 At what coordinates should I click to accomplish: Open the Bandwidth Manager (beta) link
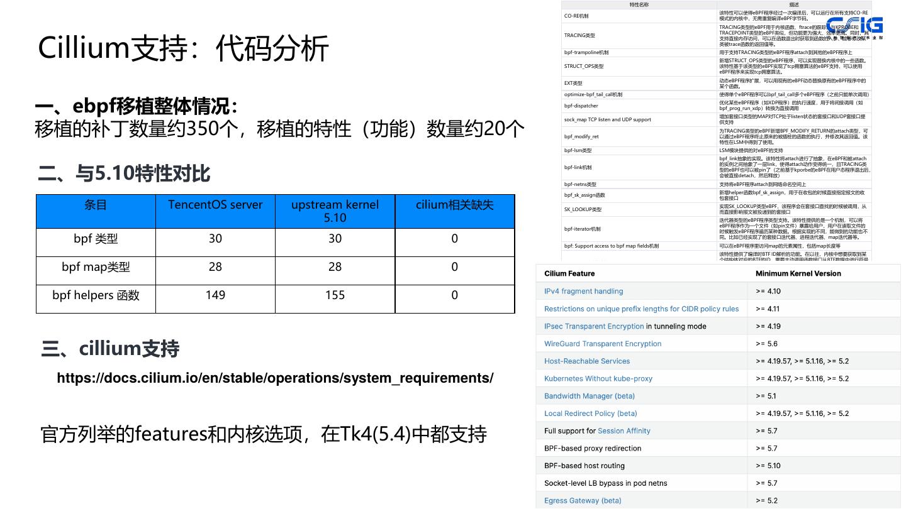coord(590,396)
